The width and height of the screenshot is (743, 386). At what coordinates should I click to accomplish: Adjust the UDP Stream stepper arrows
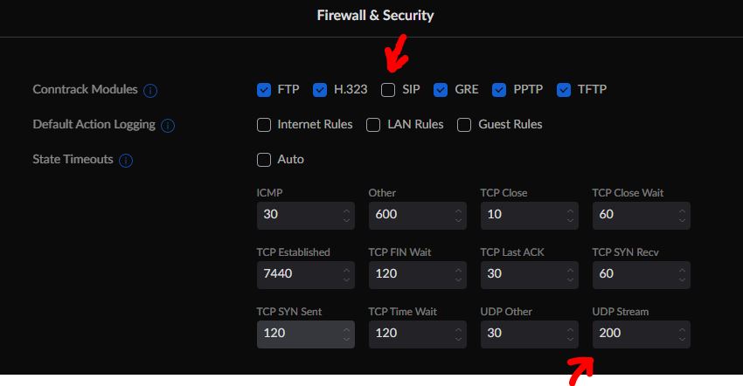click(683, 334)
